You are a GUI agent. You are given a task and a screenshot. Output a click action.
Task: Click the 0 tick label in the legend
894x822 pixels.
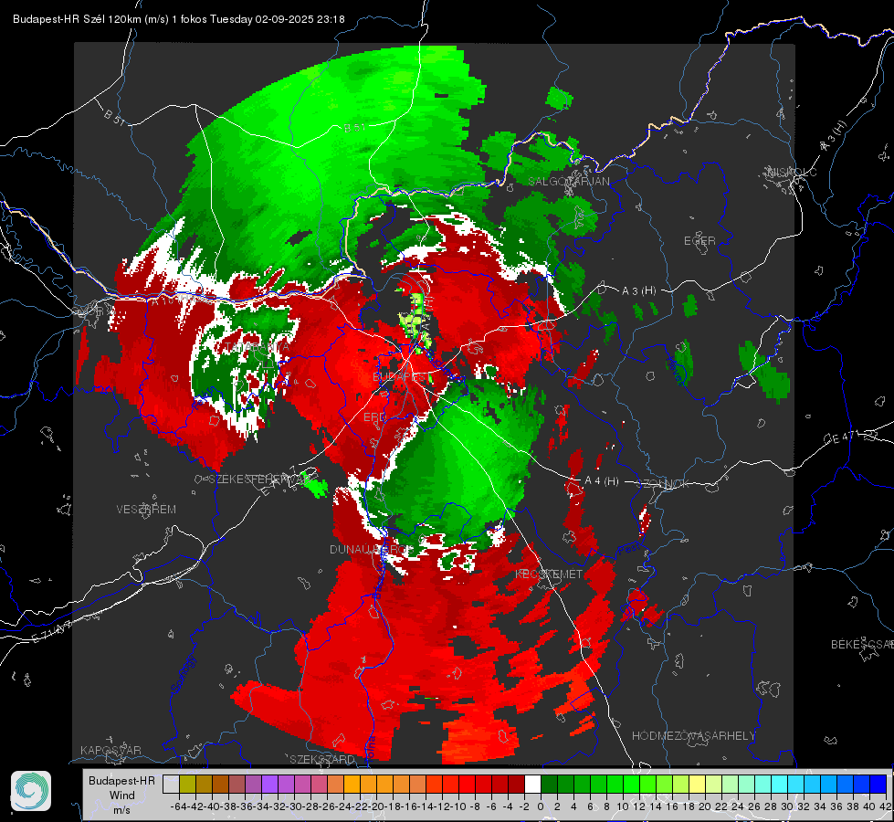pyautogui.click(x=541, y=806)
